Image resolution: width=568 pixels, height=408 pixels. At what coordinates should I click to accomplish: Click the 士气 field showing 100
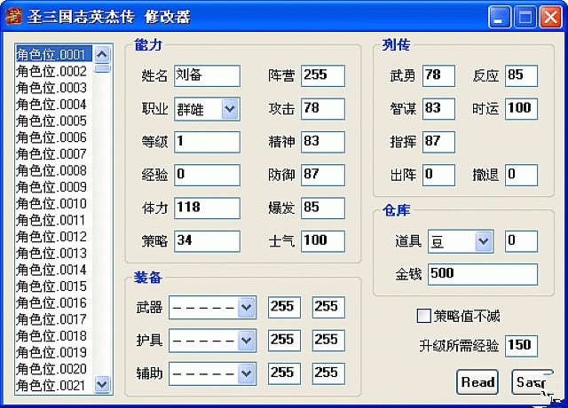pyautogui.click(x=323, y=241)
